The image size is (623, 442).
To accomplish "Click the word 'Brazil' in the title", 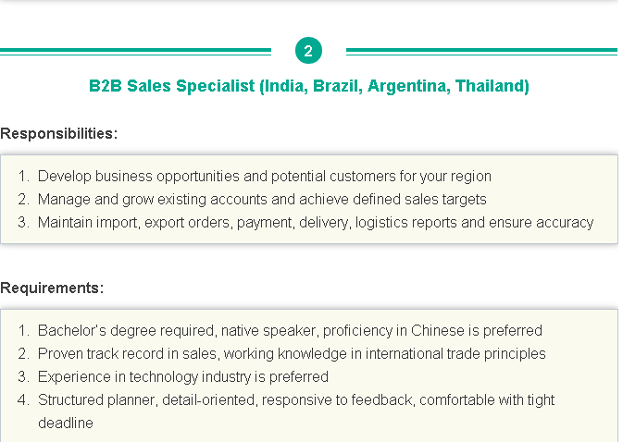I will point(338,86).
